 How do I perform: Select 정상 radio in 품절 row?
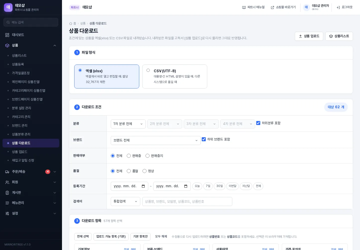pyautogui.click(x=144, y=171)
